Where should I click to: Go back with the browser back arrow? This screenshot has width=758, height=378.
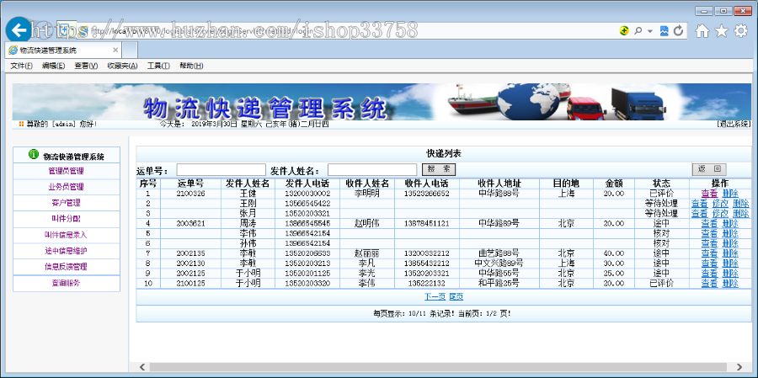[19, 30]
